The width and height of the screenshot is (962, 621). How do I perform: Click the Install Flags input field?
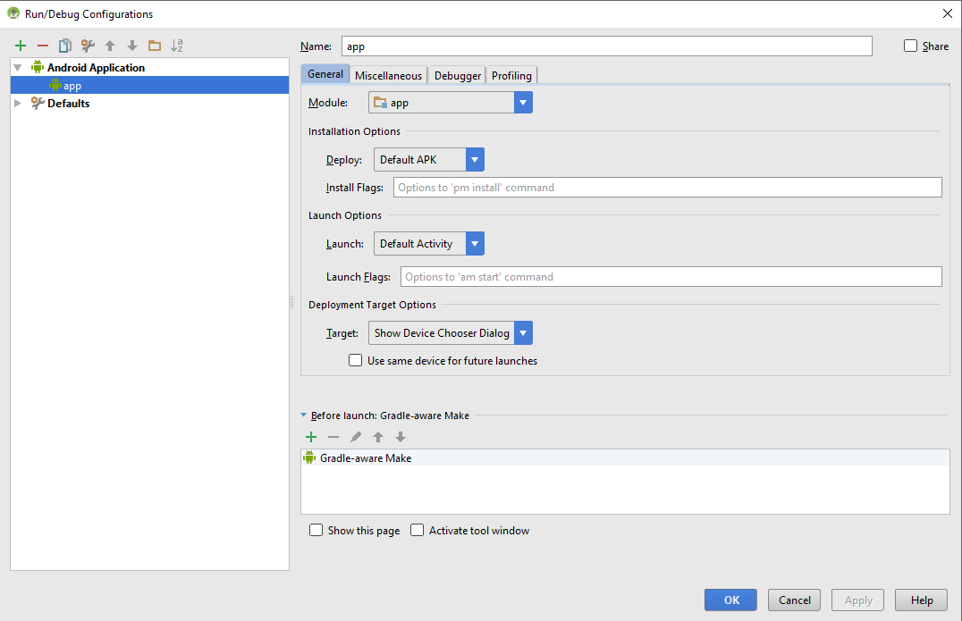(667, 188)
